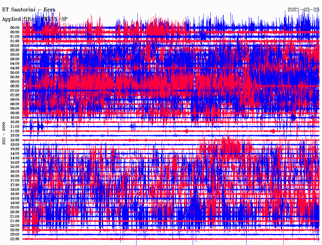The height and width of the screenshot is (245, 322).
Task: Select the 03:30 time label
Action: pyautogui.click(x=15, y=59)
